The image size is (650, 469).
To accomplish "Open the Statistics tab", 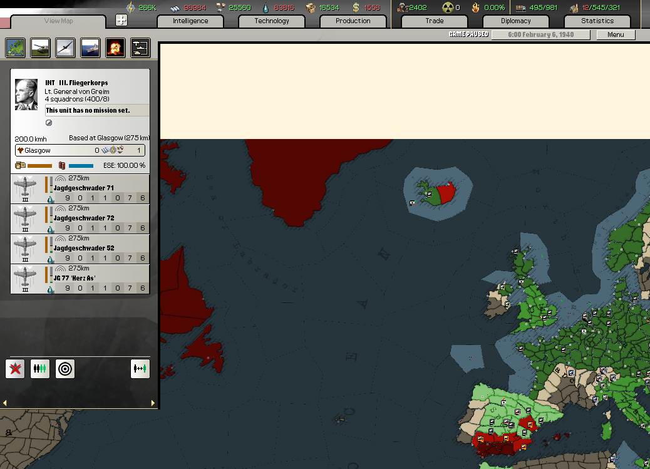I will pyautogui.click(x=597, y=21).
